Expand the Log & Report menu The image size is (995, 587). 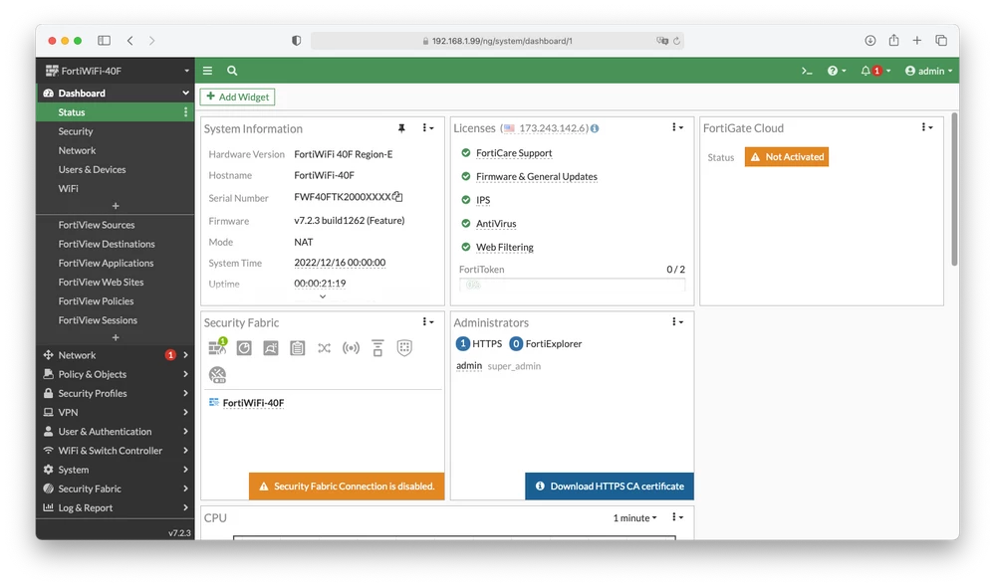click(x=115, y=507)
